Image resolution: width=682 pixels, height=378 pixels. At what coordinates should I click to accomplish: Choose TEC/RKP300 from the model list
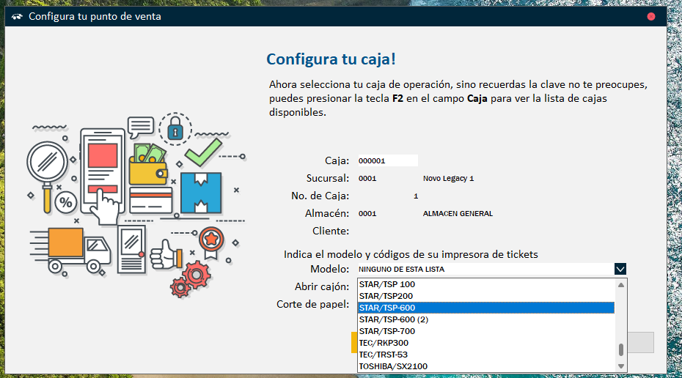[484, 343]
